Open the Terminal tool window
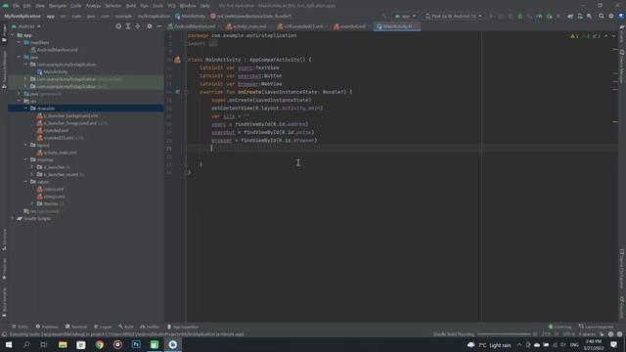 point(76,327)
